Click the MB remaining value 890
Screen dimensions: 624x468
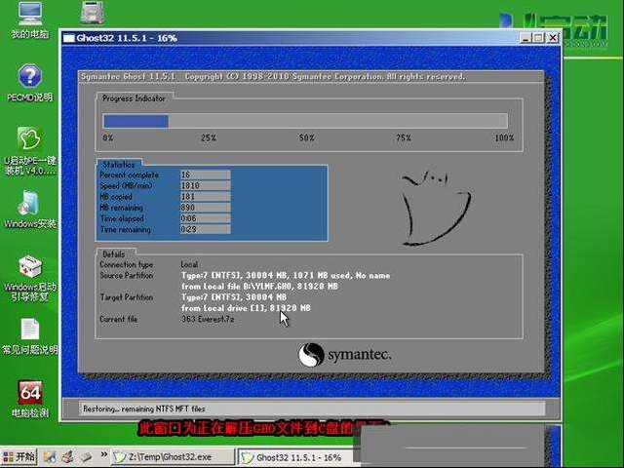[206, 208]
